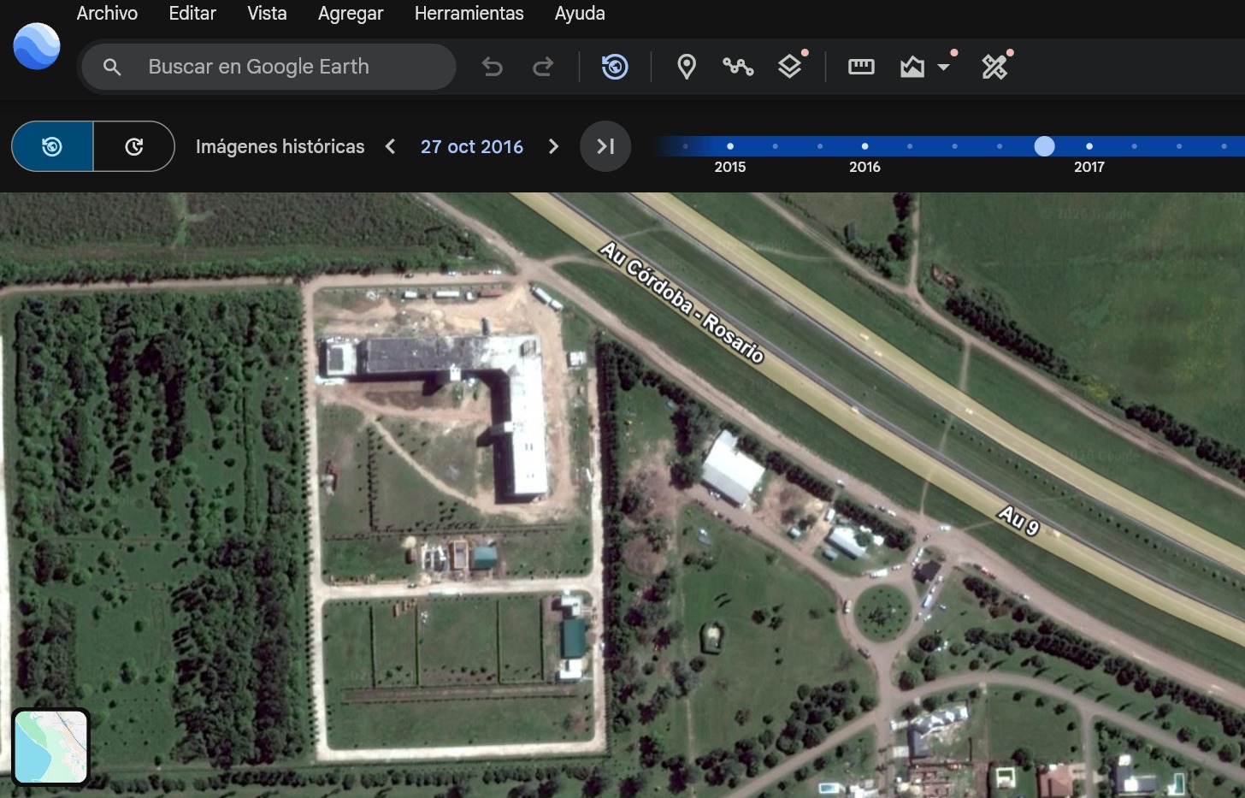This screenshot has height=798, width=1245.
Task: Open the layers tool icon
Action: [x=790, y=67]
